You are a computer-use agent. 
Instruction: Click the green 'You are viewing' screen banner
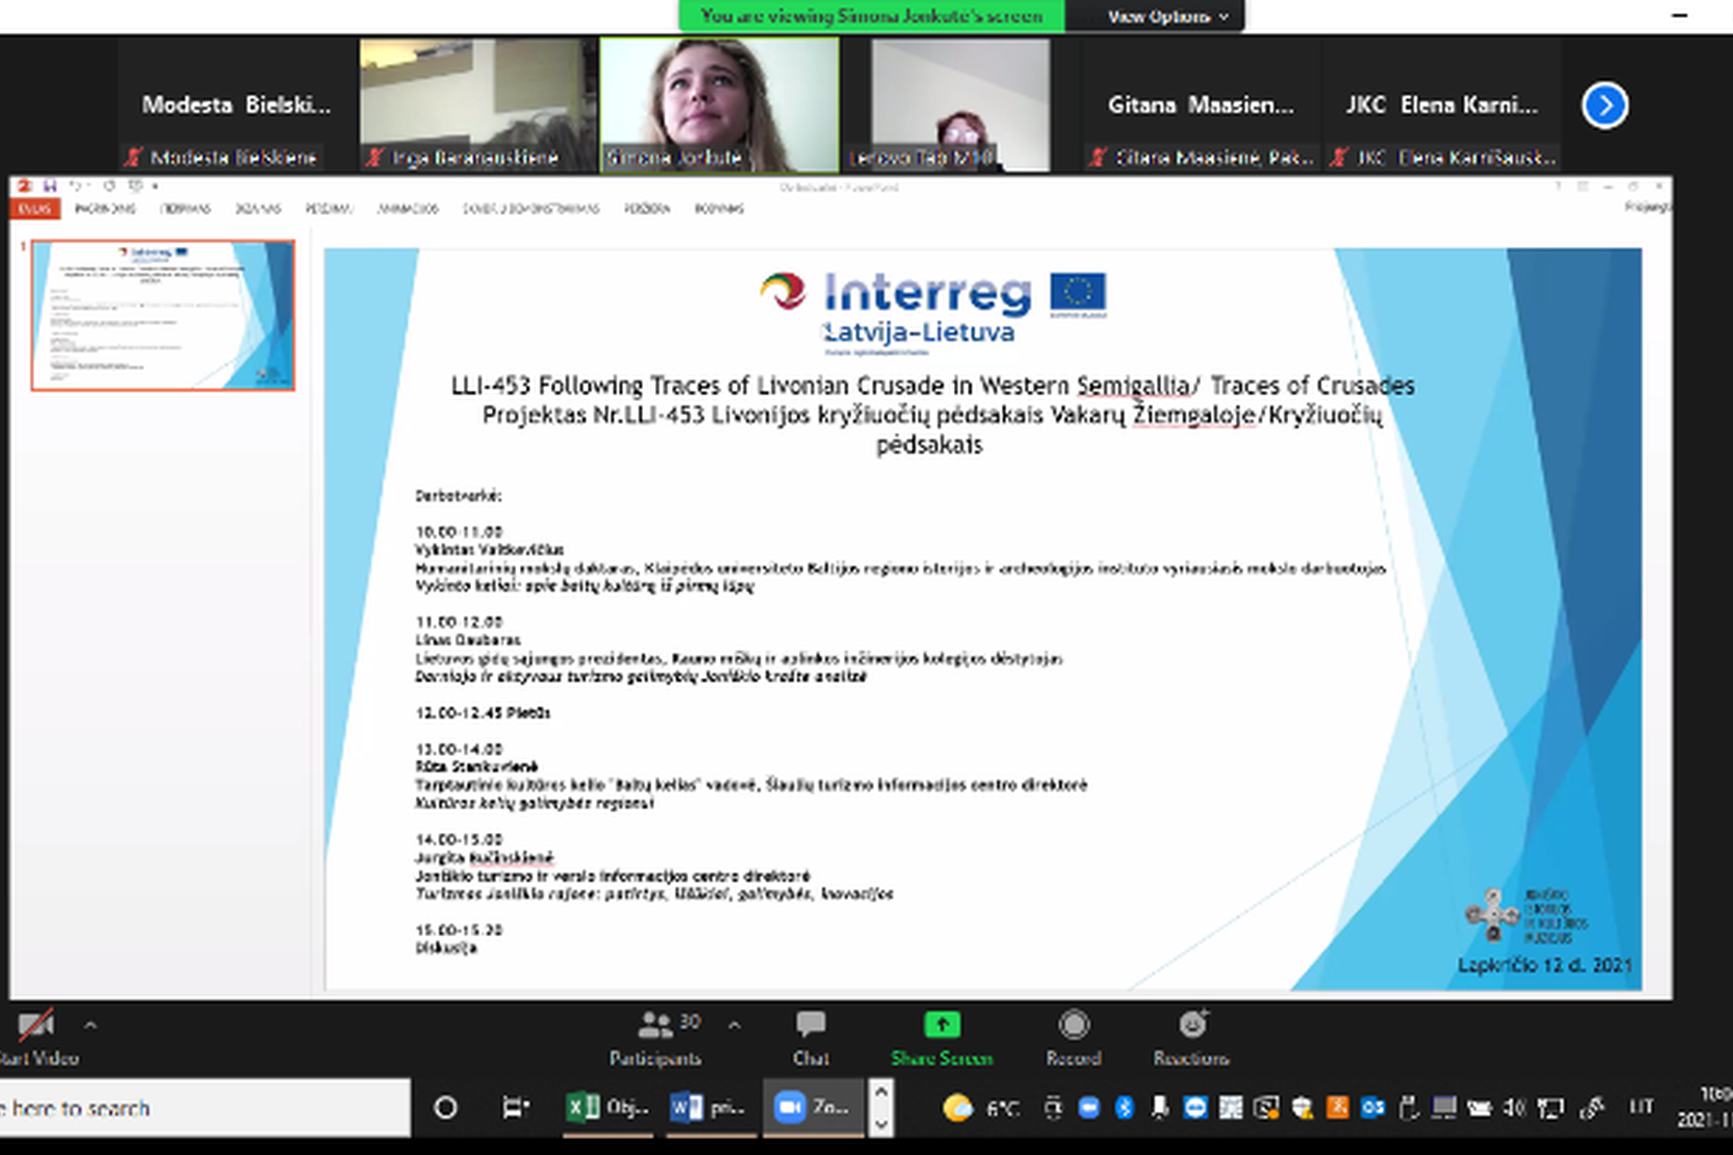[871, 16]
